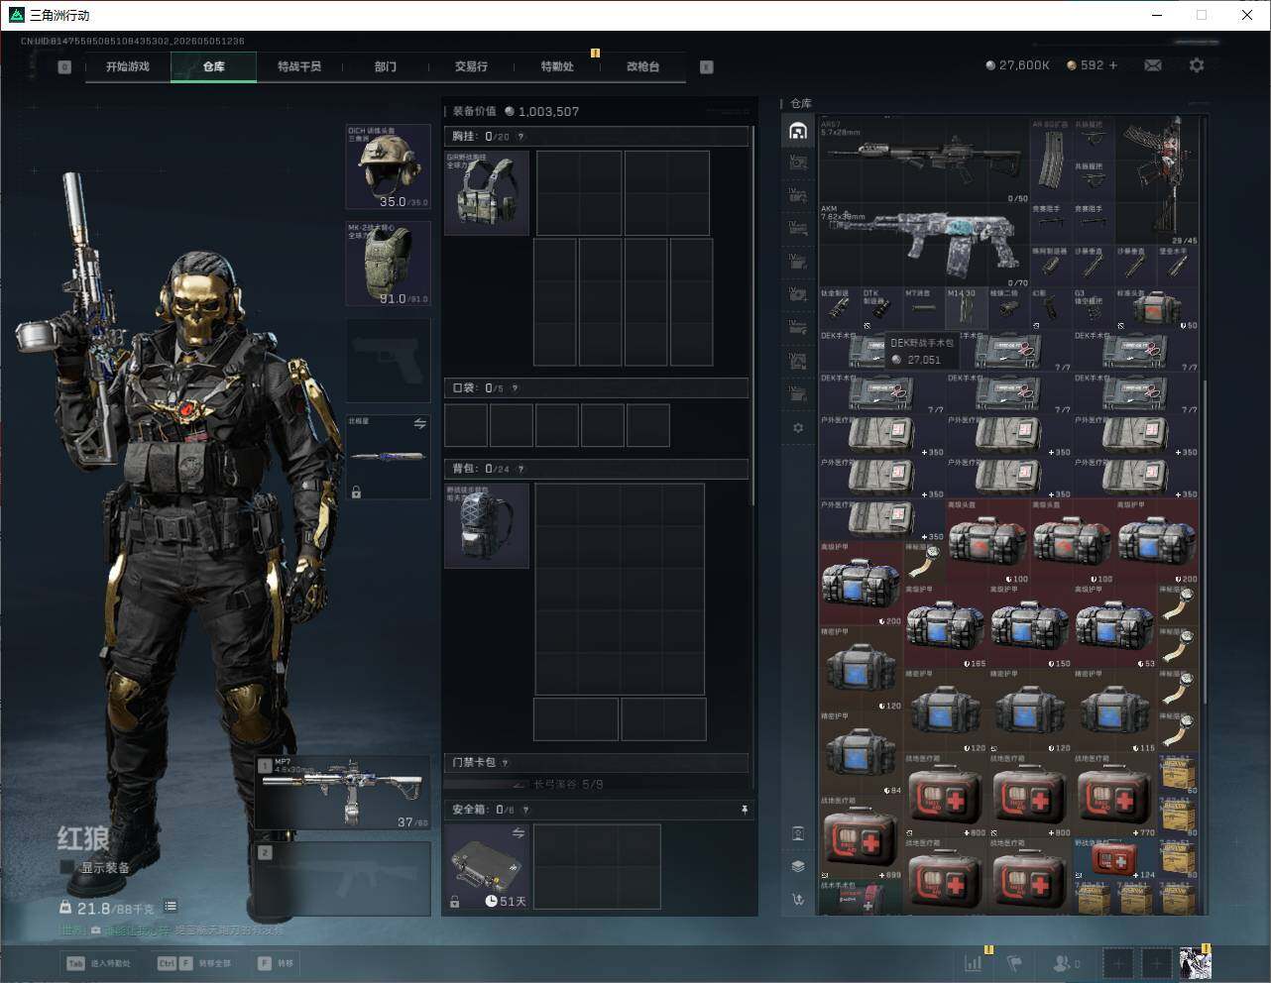Open the 特勤处 tab
The height and width of the screenshot is (983, 1271).
557,66
